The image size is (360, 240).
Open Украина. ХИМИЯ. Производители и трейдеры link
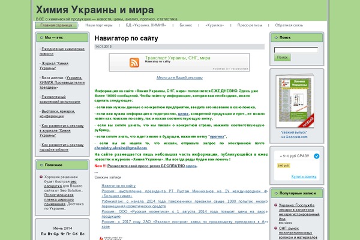pyautogui.click(x=62, y=82)
